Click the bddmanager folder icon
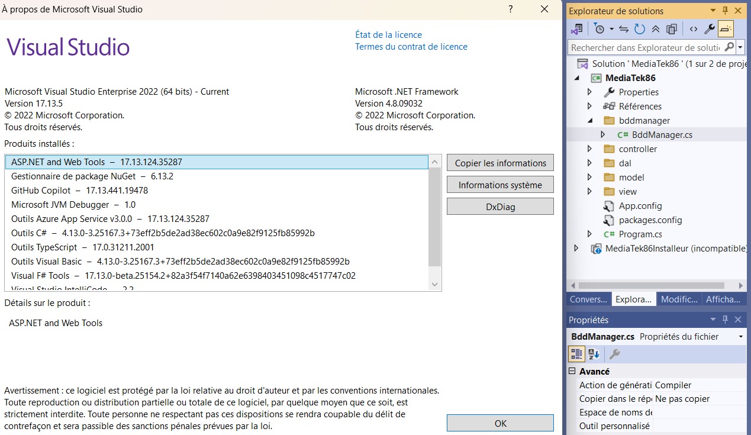 point(609,121)
